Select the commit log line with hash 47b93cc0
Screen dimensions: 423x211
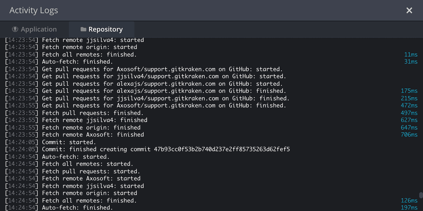147,149
